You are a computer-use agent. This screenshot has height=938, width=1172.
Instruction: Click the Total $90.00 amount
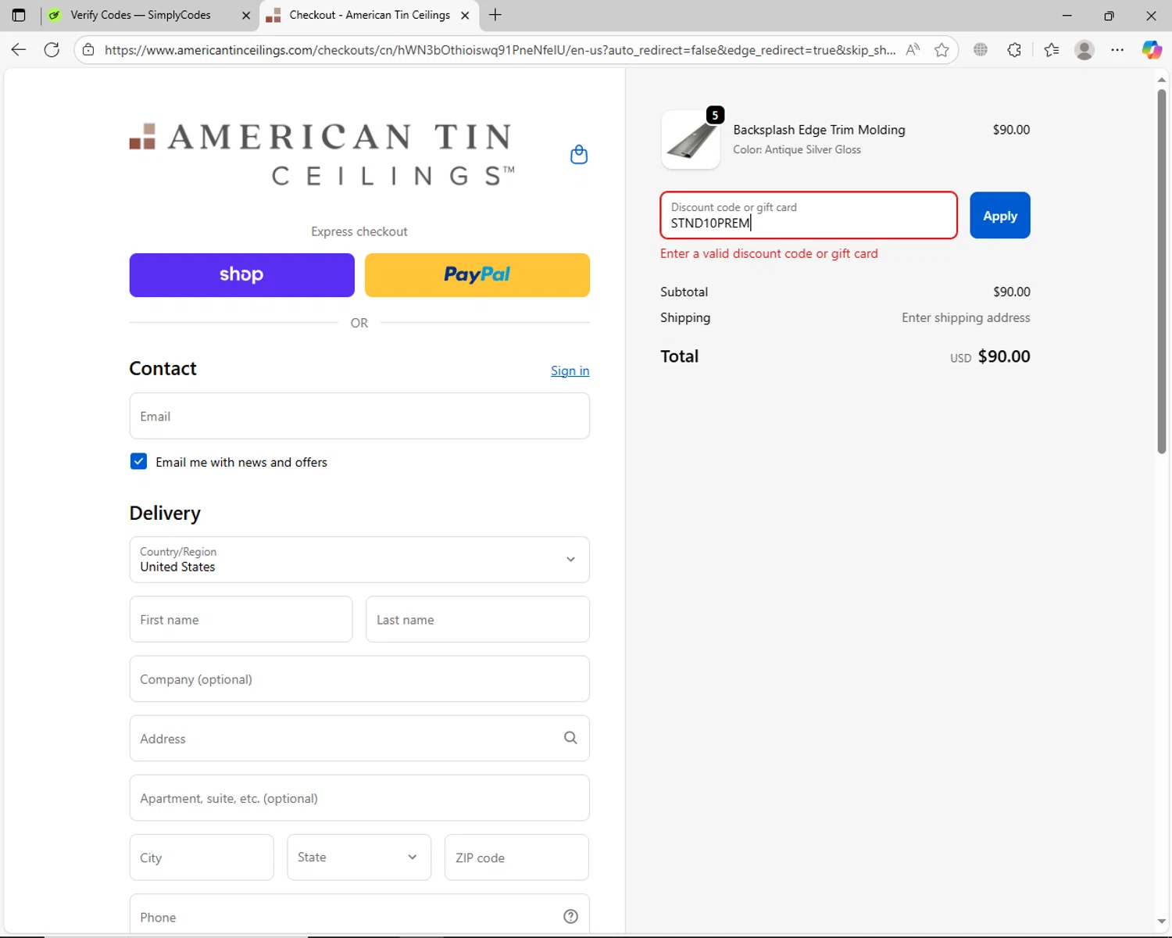click(1004, 356)
